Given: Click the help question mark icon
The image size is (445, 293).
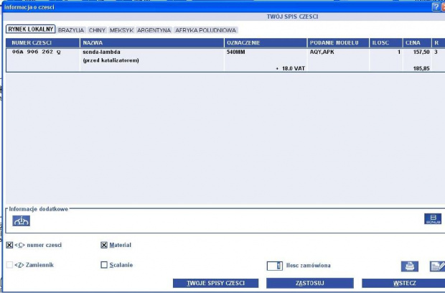Looking at the screenshot, I should (436, 6).
